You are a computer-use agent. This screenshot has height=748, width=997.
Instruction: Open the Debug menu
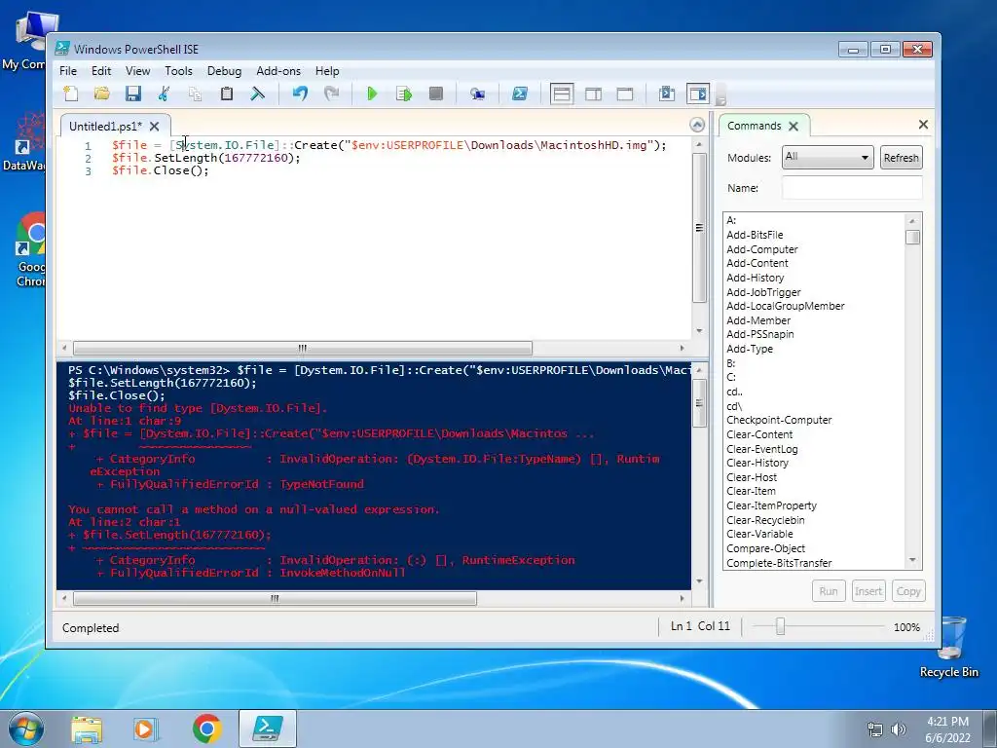225,71
